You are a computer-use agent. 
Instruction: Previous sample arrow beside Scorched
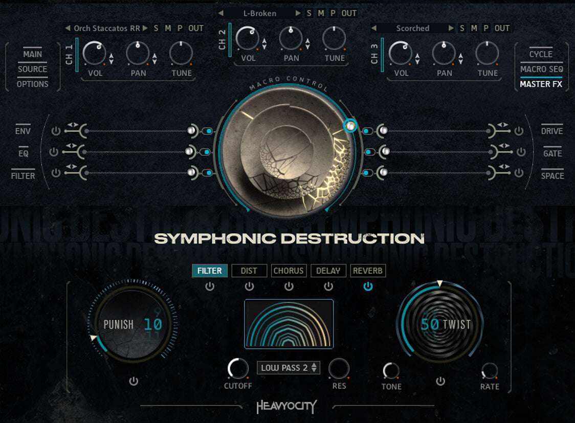(x=374, y=28)
